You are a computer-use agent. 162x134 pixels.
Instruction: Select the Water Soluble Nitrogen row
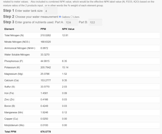[x=82, y=55]
